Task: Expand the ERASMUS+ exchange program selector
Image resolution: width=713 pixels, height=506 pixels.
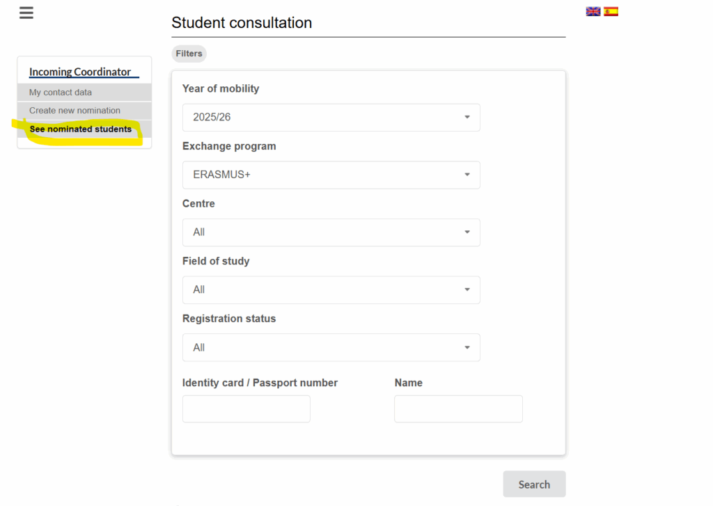Action: 331,175
